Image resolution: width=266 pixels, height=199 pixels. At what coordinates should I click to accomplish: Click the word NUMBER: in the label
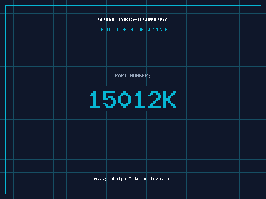click(140, 76)
